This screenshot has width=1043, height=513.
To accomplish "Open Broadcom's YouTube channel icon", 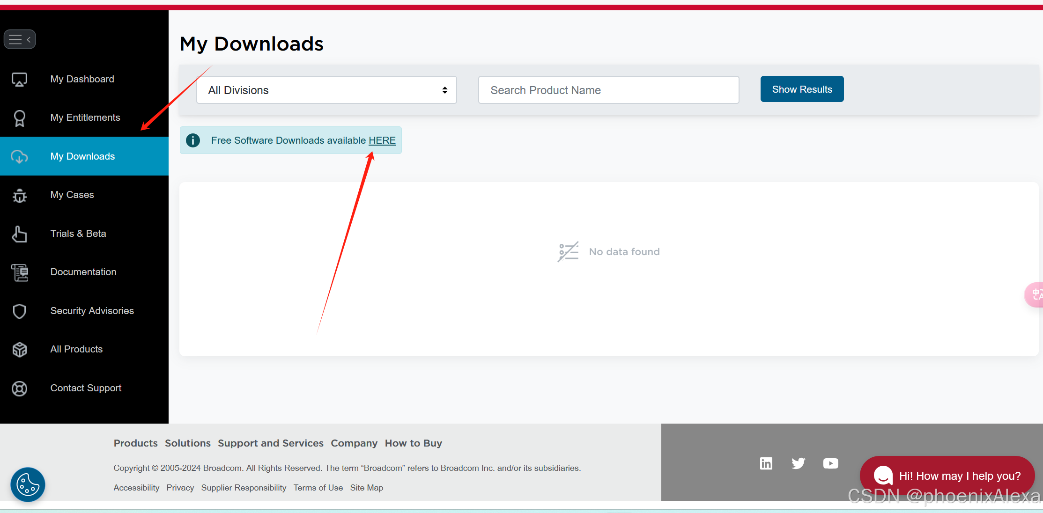I will (x=830, y=463).
